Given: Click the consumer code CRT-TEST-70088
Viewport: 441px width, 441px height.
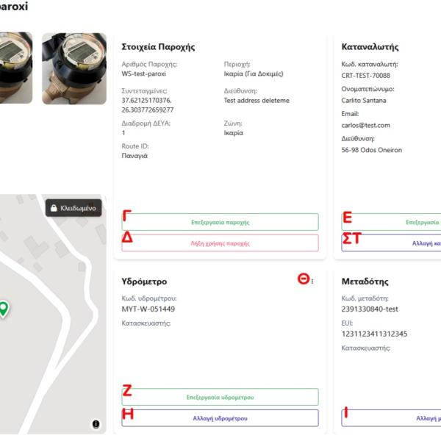Looking at the screenshot, I should pos(365,76).
